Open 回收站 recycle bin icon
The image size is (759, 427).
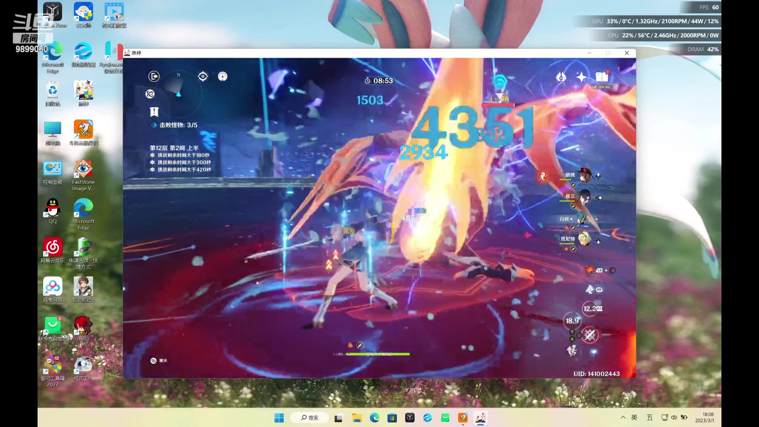click(53, 94)
